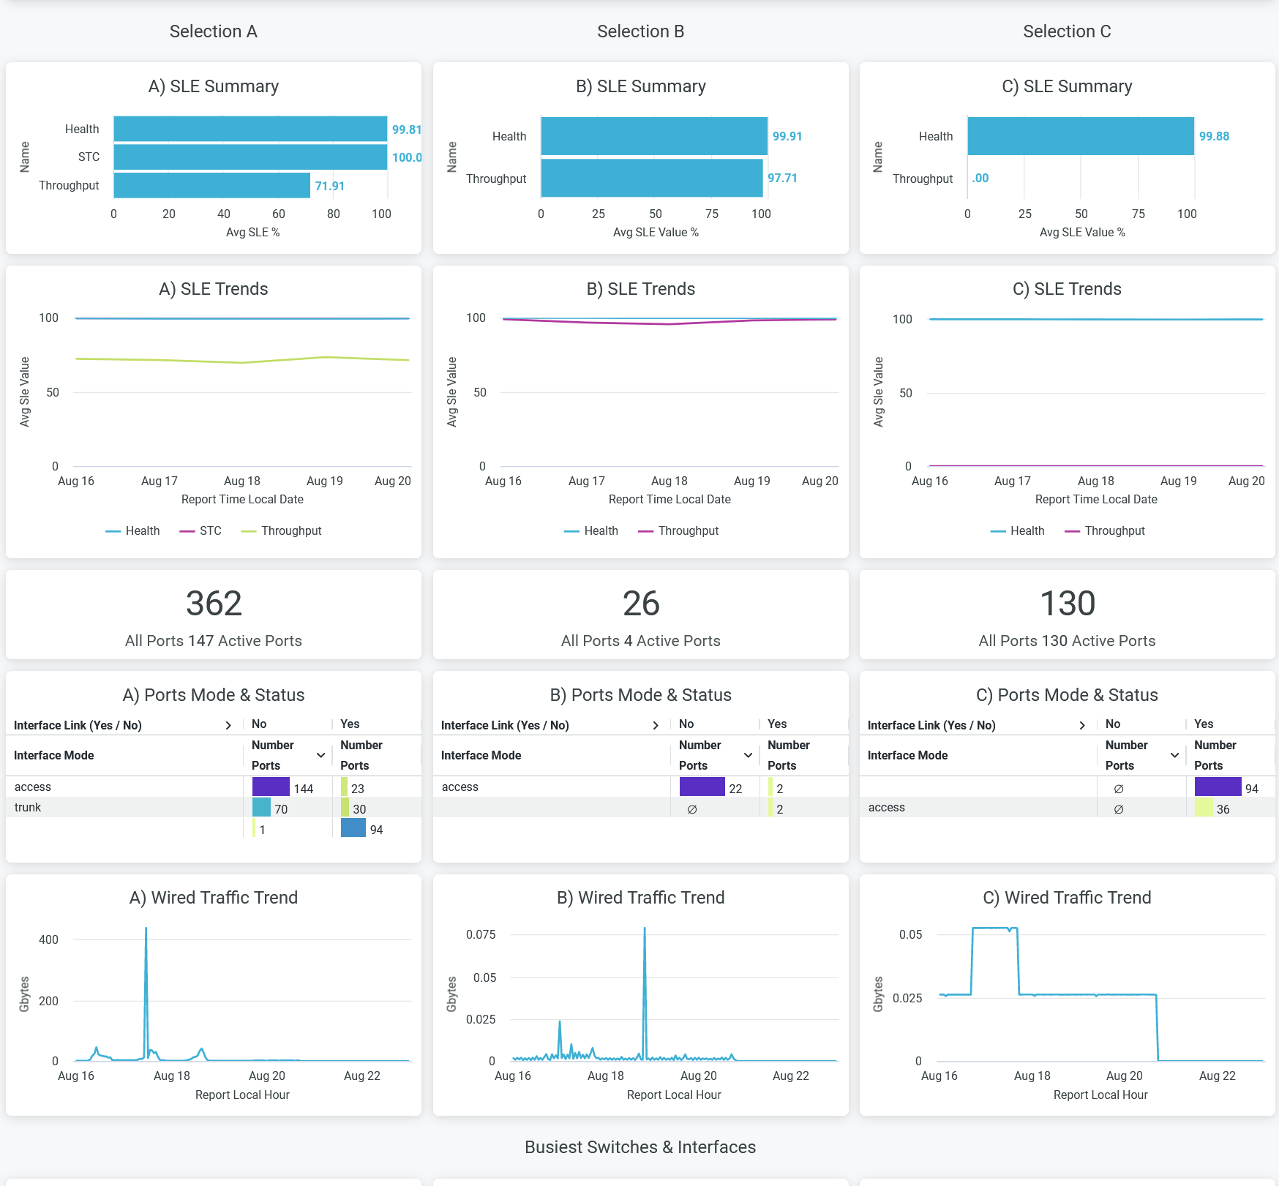The width and height of the screenshot is (1279, 1186).
Task: Toggle Throughput legend in B) SLE Trends
Action: click(x=679, y=531)
